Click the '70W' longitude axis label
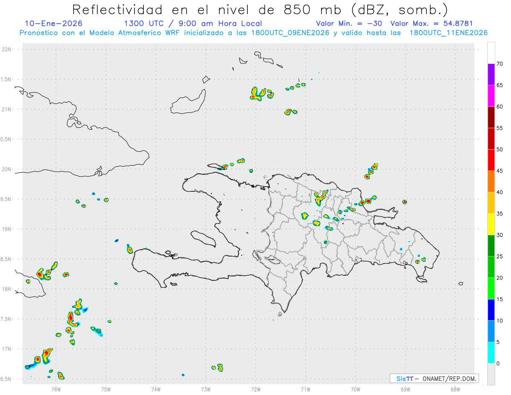Viewport: 511px width, 395px height. click(x=356, y=389)
